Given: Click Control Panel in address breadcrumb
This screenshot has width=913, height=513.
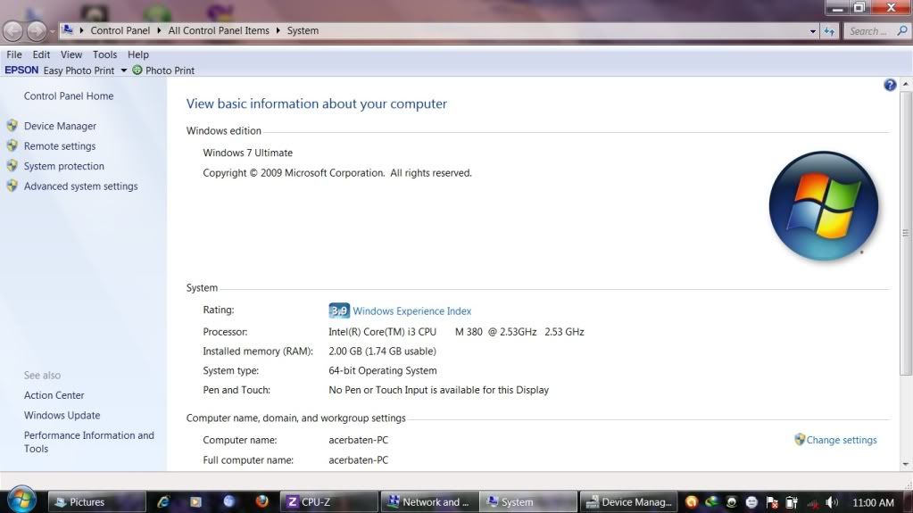Looking at the screenshot, I should [120, 31].
